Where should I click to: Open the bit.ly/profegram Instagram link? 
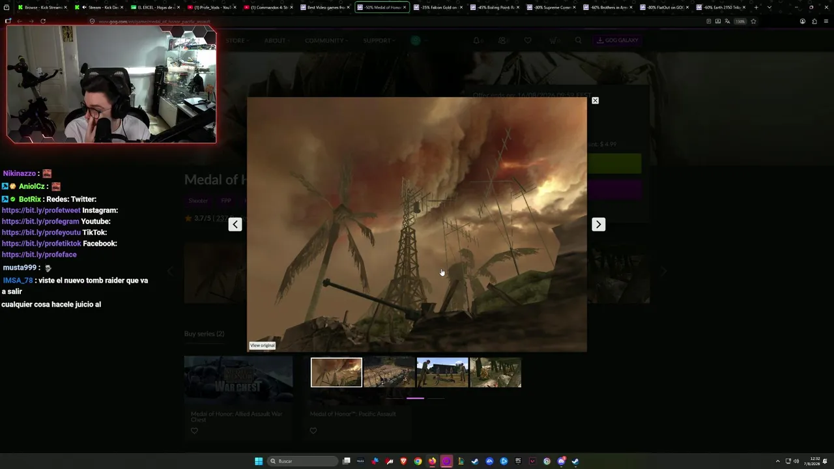point(40,221)
